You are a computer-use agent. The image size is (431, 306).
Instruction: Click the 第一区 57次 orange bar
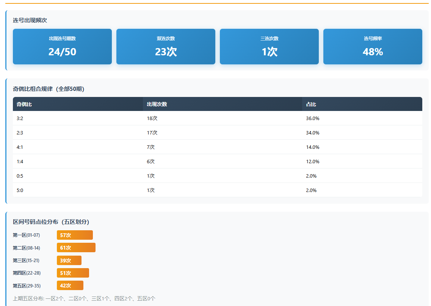point(75,235)
